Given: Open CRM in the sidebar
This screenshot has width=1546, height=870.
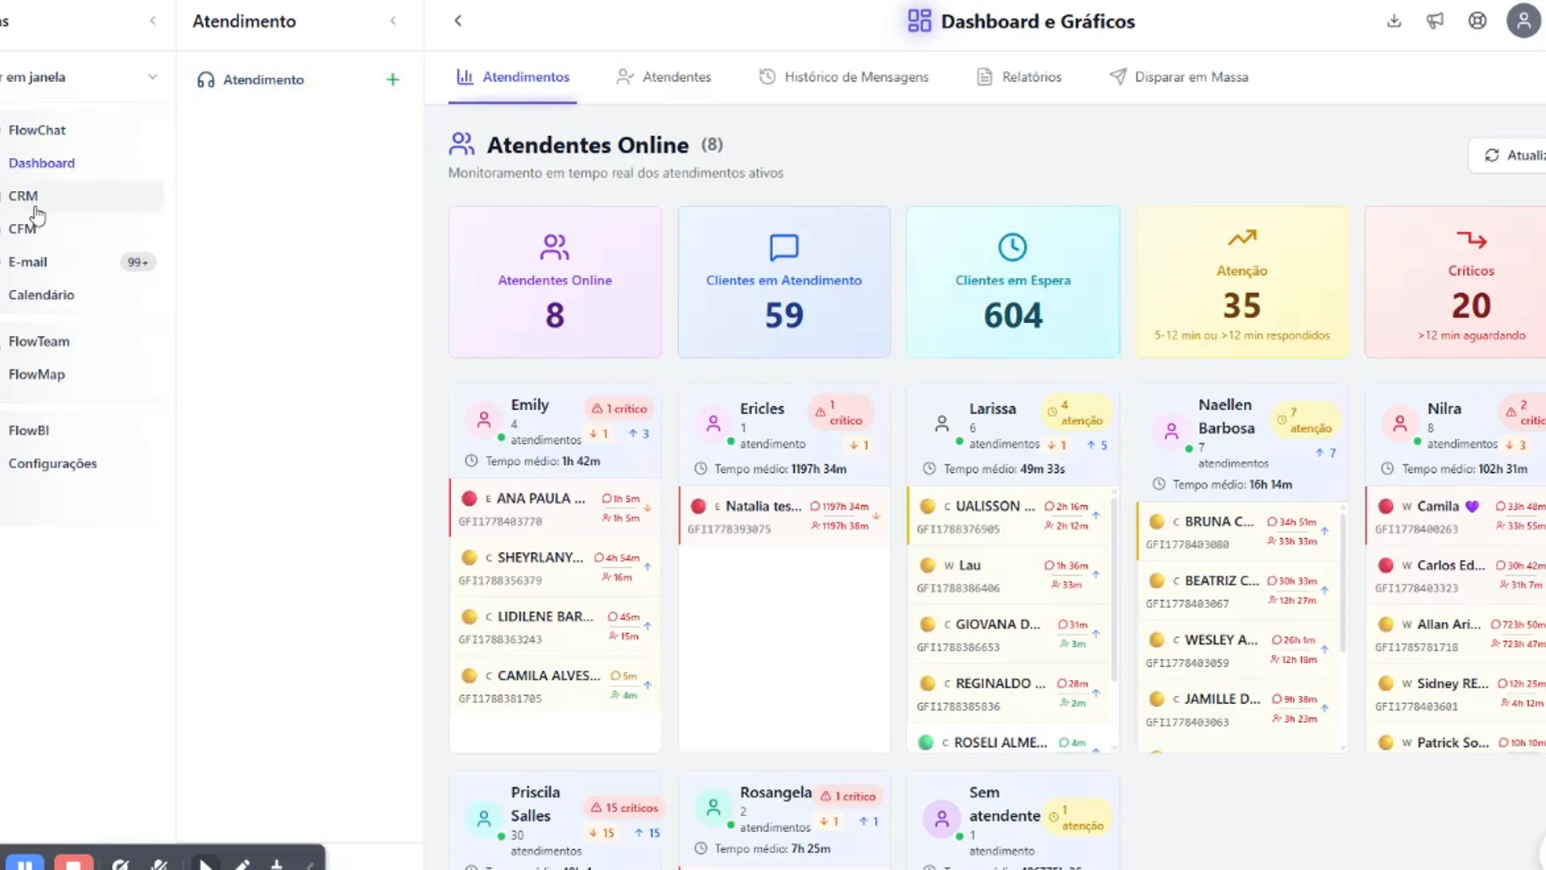Looking at the screenshot, I should point(23,196).
